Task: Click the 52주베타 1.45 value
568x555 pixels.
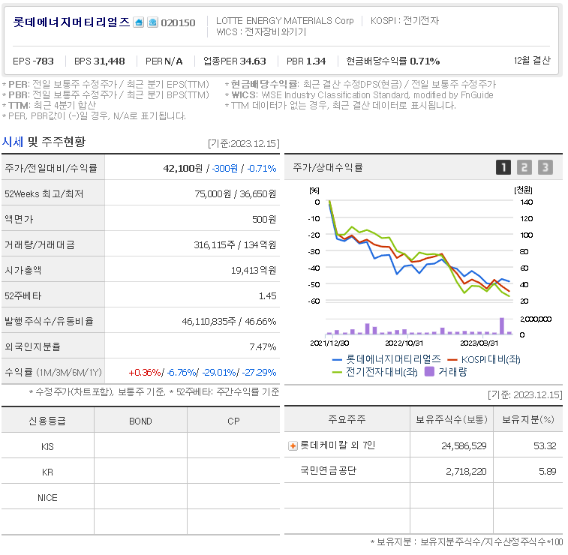Action: click(267, 296)
